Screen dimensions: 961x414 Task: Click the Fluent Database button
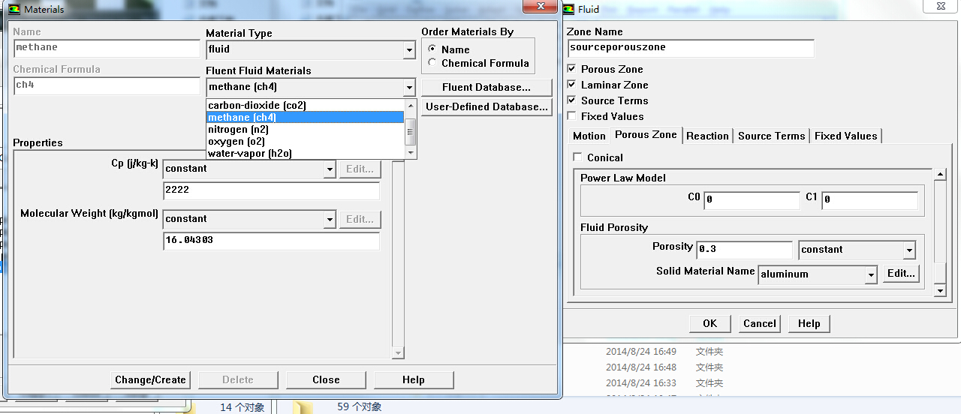coord(486,87)
